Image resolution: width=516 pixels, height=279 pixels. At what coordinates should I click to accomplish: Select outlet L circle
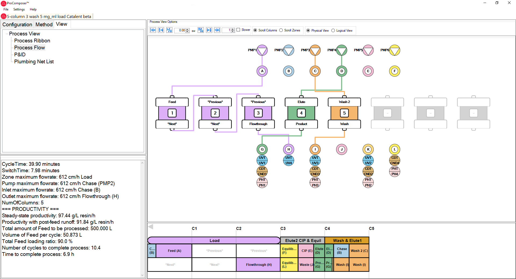[395, 149]
